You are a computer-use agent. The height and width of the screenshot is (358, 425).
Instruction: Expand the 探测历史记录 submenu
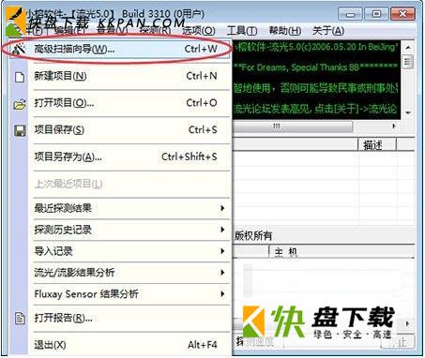pyautogui.click(x=129, y=230)
